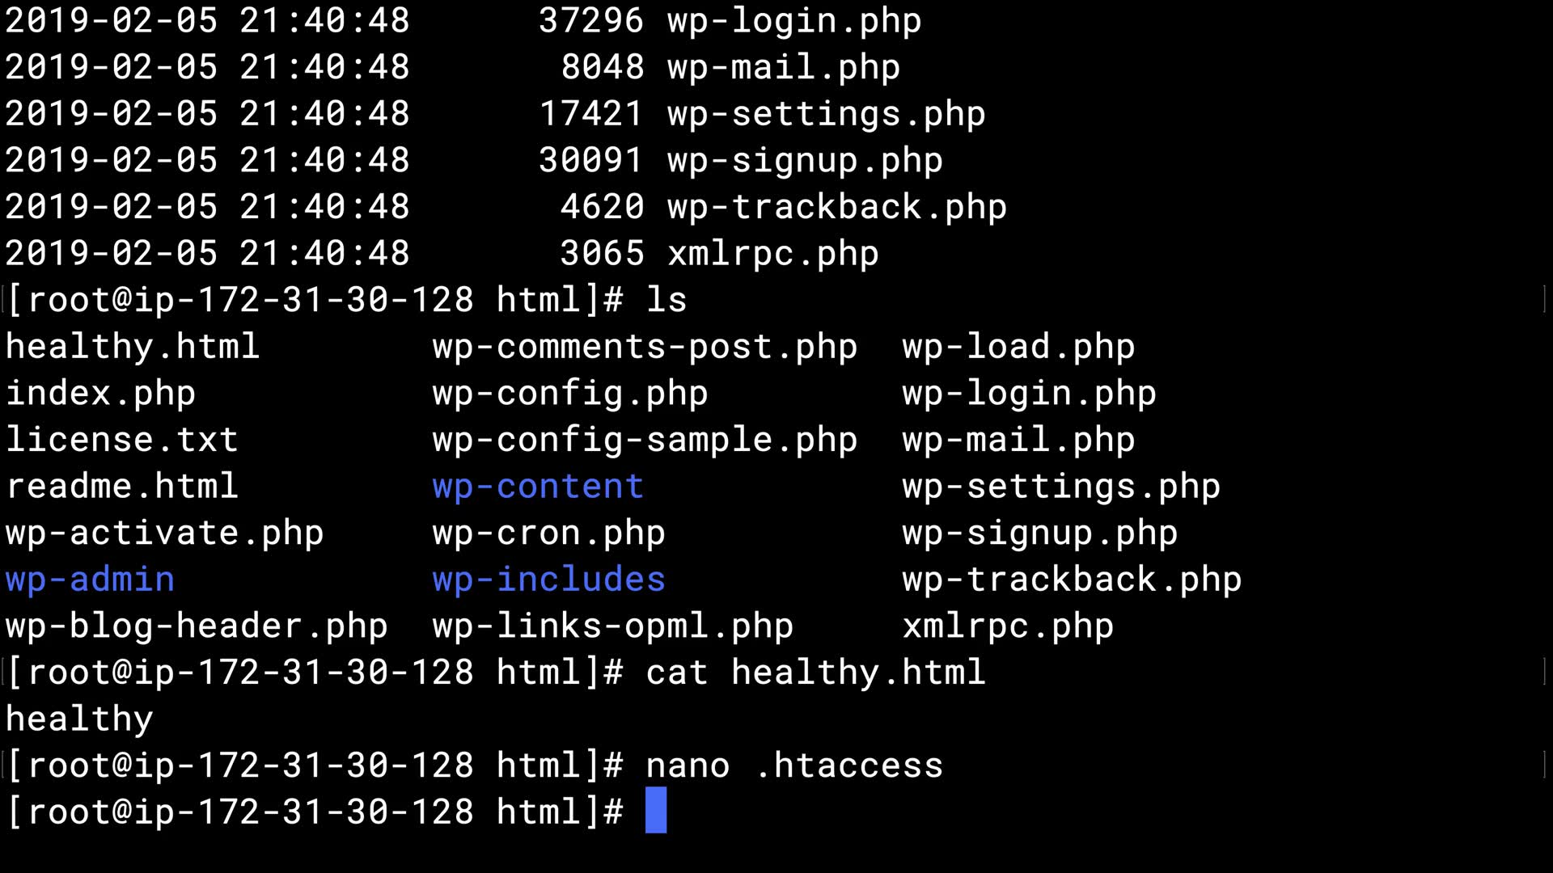Select the wp-config.php filename
The width and height of the screenshot is (1553, 873).
(x=569, y=394)
